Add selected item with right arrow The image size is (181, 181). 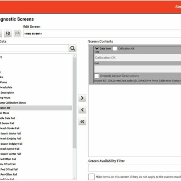[x=82, y=98]
